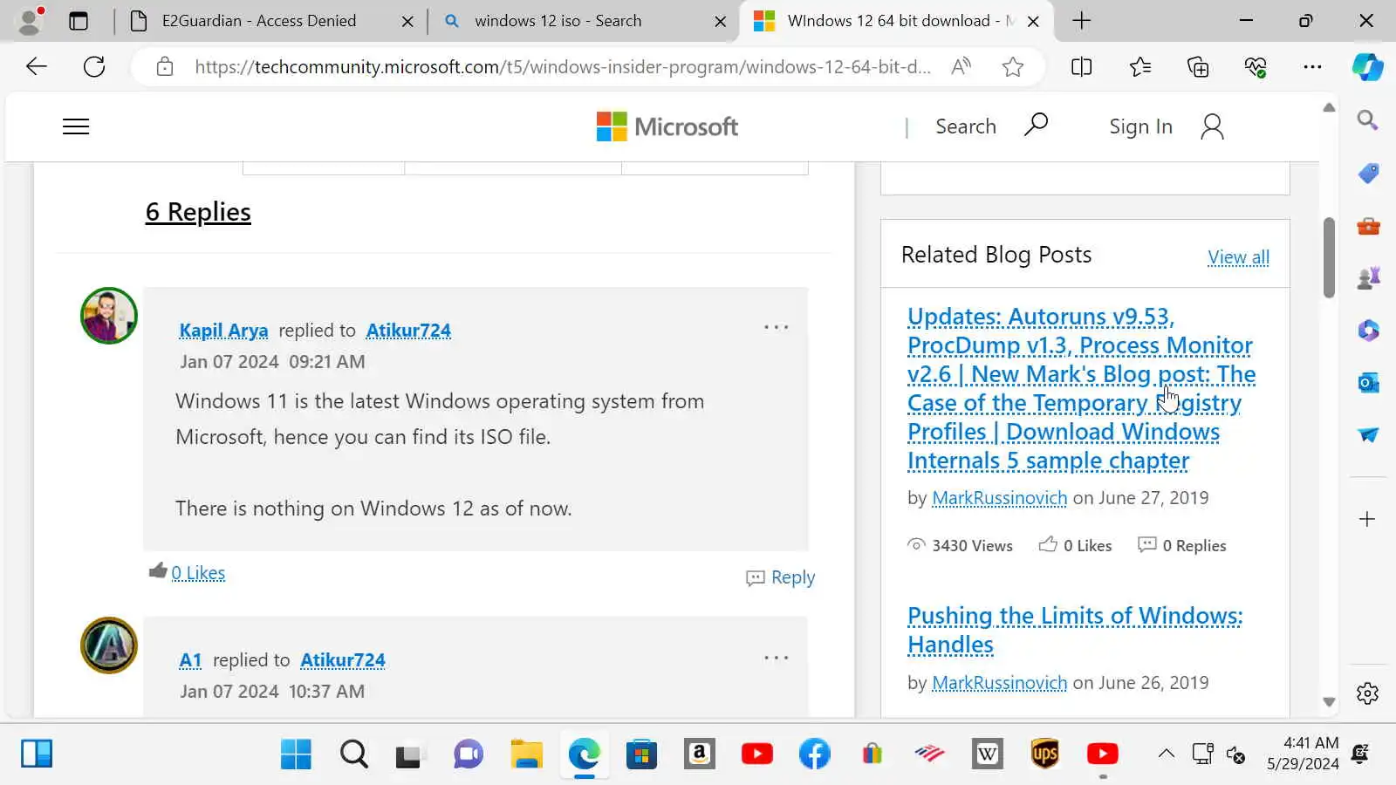Click Sign In on Microsoft header
Screen dimensions: 1396x785
click(x=1140, y=126)
